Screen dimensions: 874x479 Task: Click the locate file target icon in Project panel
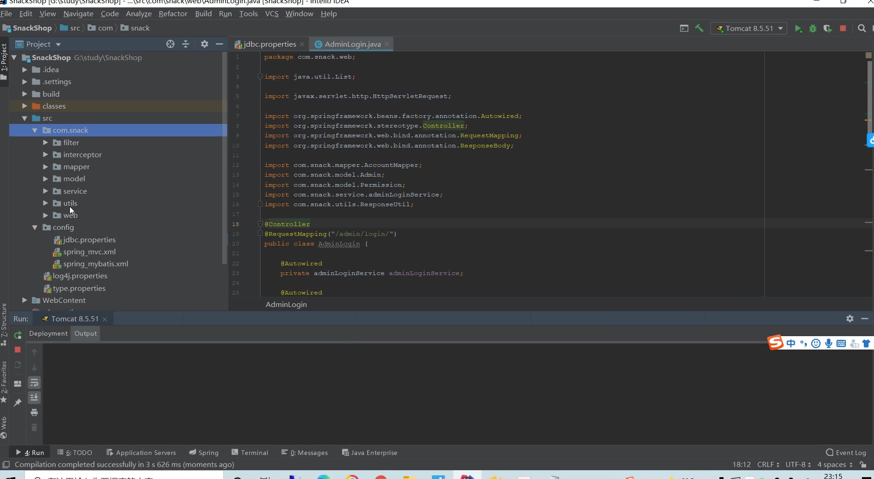coord(170,44)
